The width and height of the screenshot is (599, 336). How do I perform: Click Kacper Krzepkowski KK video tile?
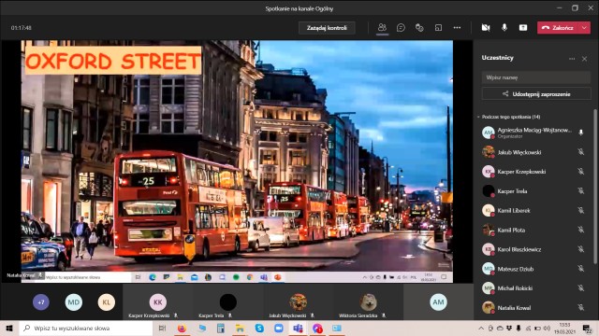coord(158,301)
